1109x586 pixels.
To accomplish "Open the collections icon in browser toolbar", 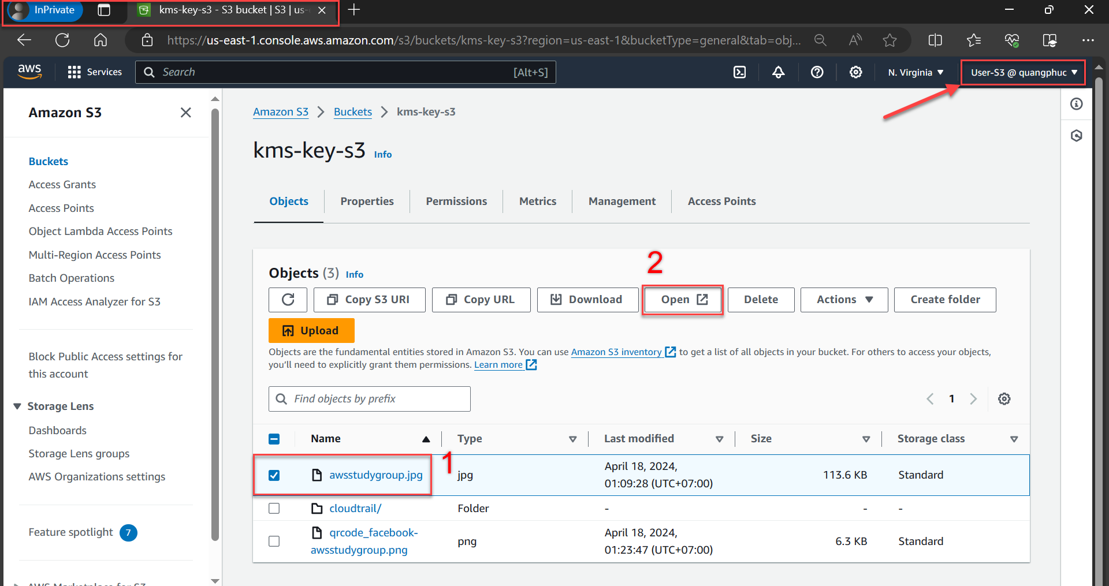I will click(1050, 40).
